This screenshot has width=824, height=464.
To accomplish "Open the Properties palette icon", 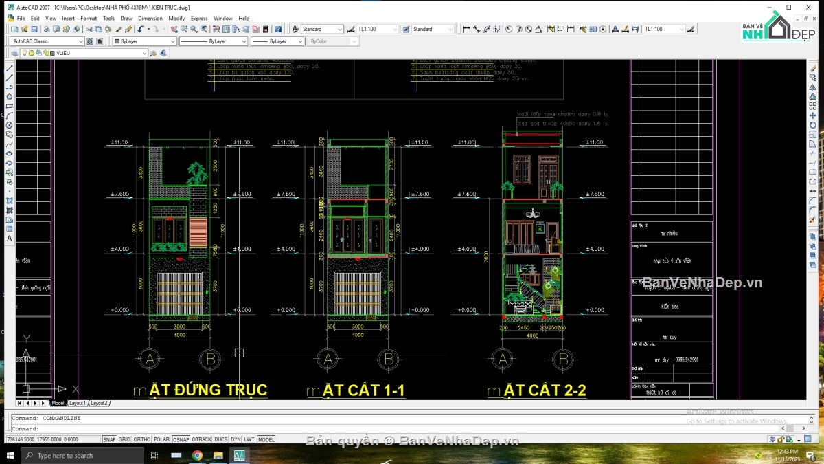I will pyautogui.click(x=216, y=29).
